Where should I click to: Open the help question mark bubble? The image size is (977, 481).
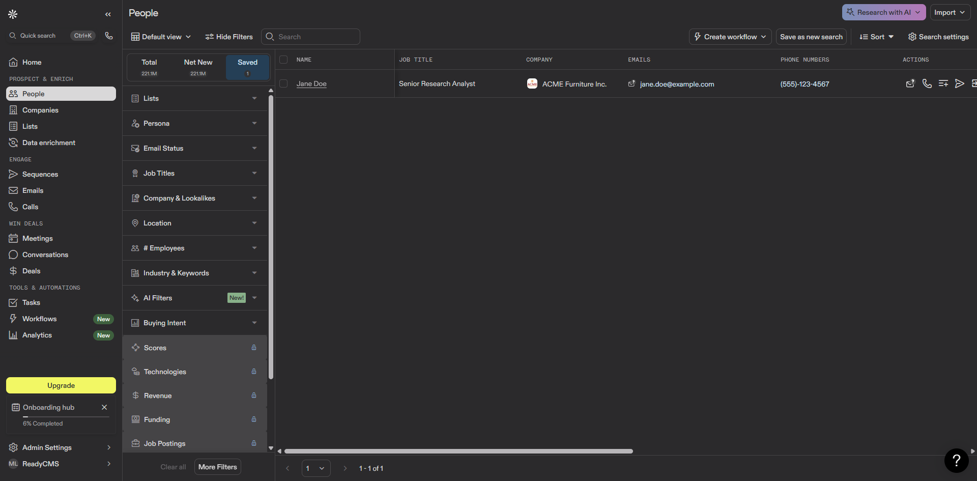click(x=956, y=461)
